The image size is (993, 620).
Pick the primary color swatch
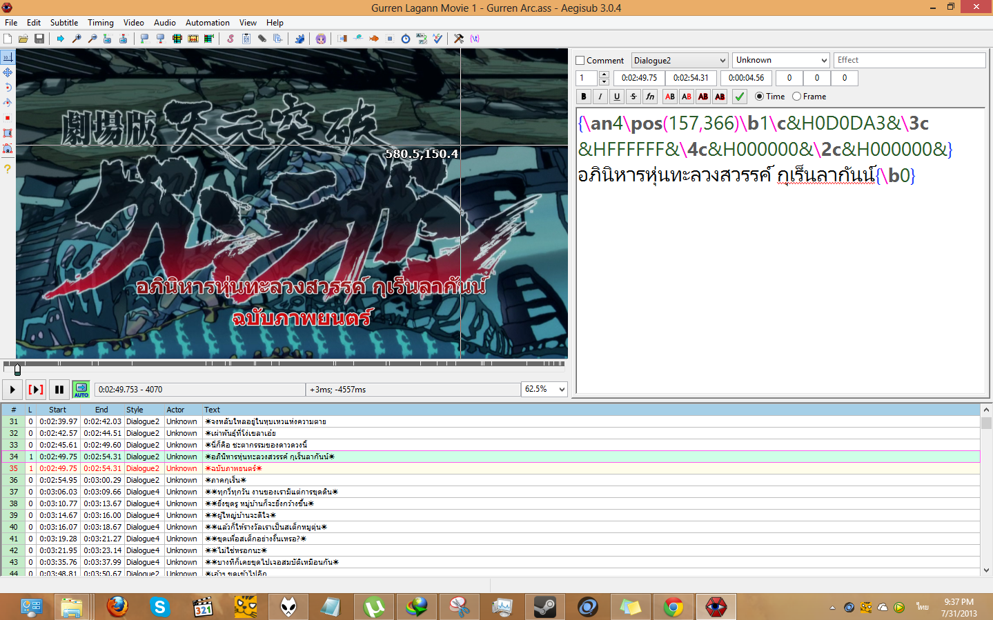pos(670,97)
